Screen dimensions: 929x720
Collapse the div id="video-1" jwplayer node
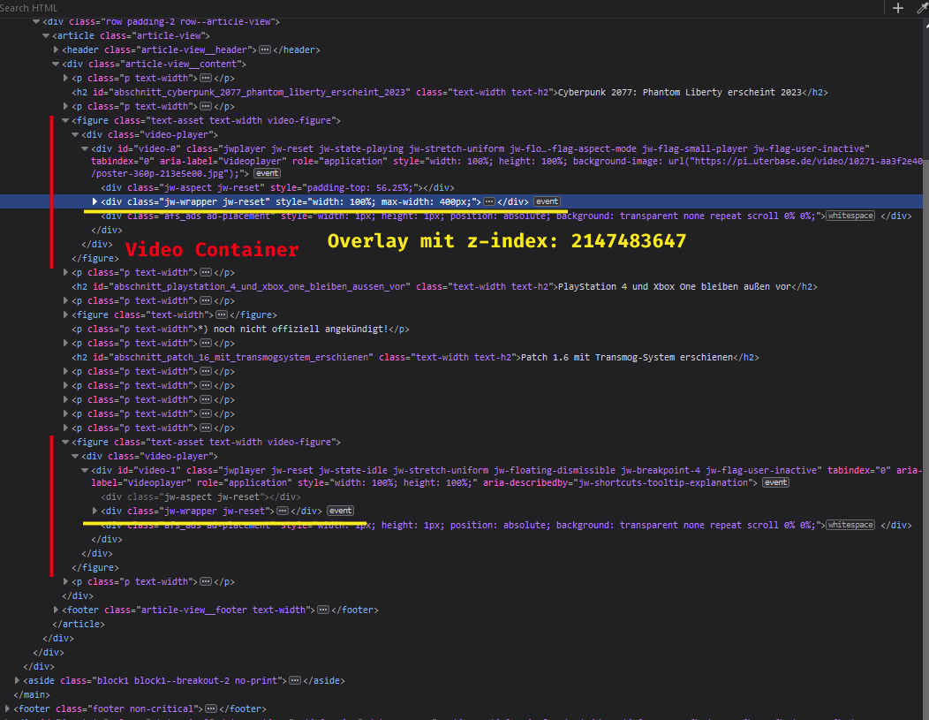(85, 471)
